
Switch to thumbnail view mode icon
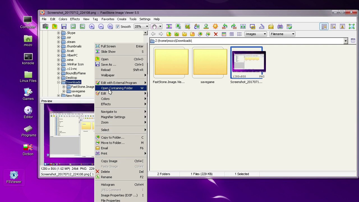[x=224, y=34]
